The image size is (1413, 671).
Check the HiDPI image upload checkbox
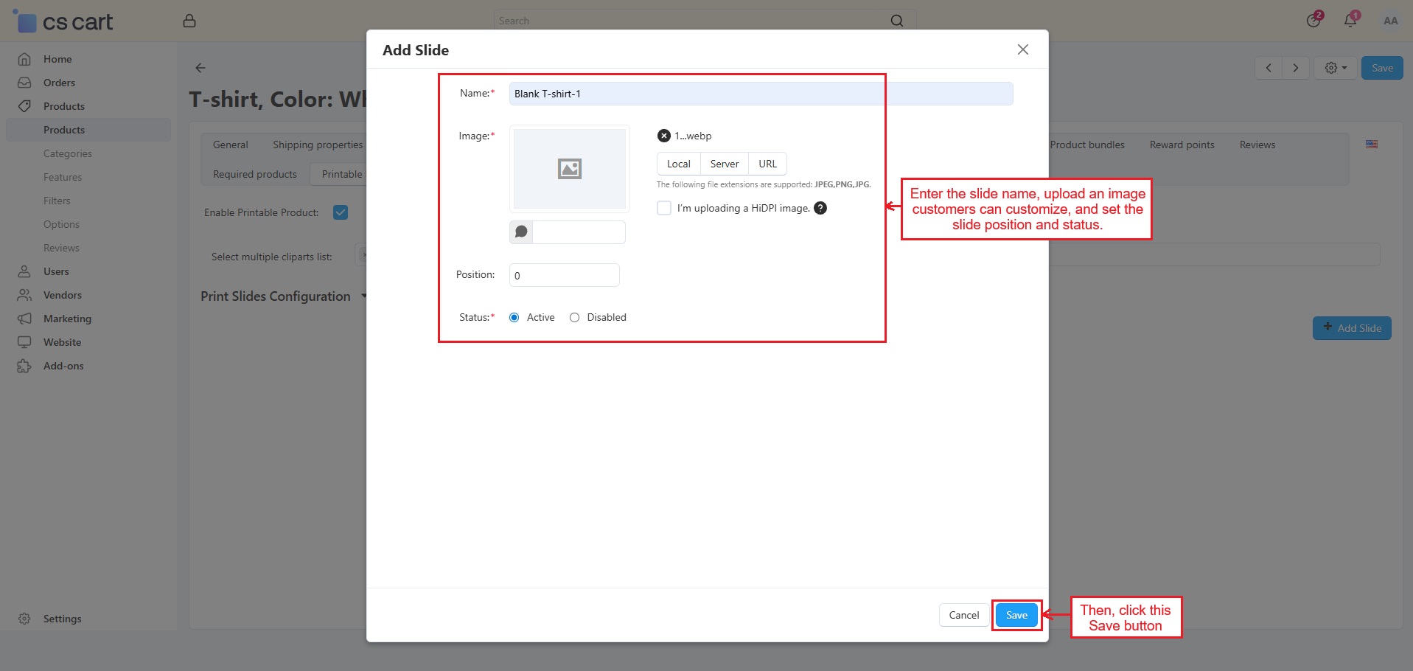tap(664, 208)
